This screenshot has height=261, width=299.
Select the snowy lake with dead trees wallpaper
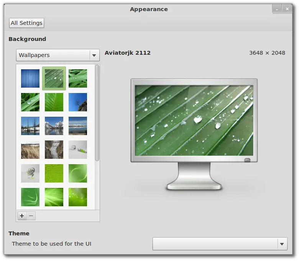point(30,126)
